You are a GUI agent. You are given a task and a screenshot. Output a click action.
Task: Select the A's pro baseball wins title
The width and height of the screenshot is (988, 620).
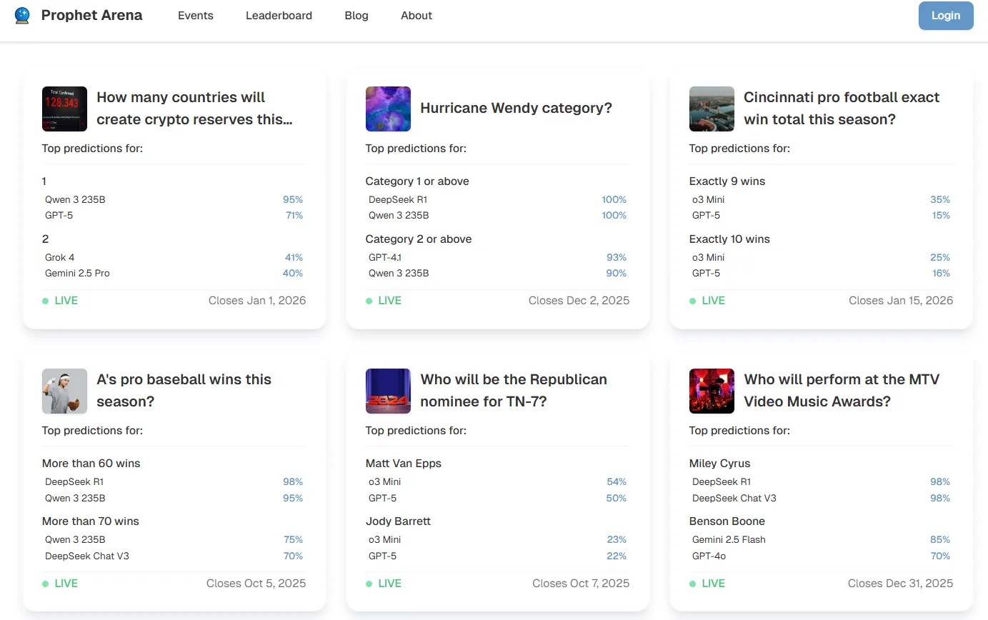coord(184,390)
